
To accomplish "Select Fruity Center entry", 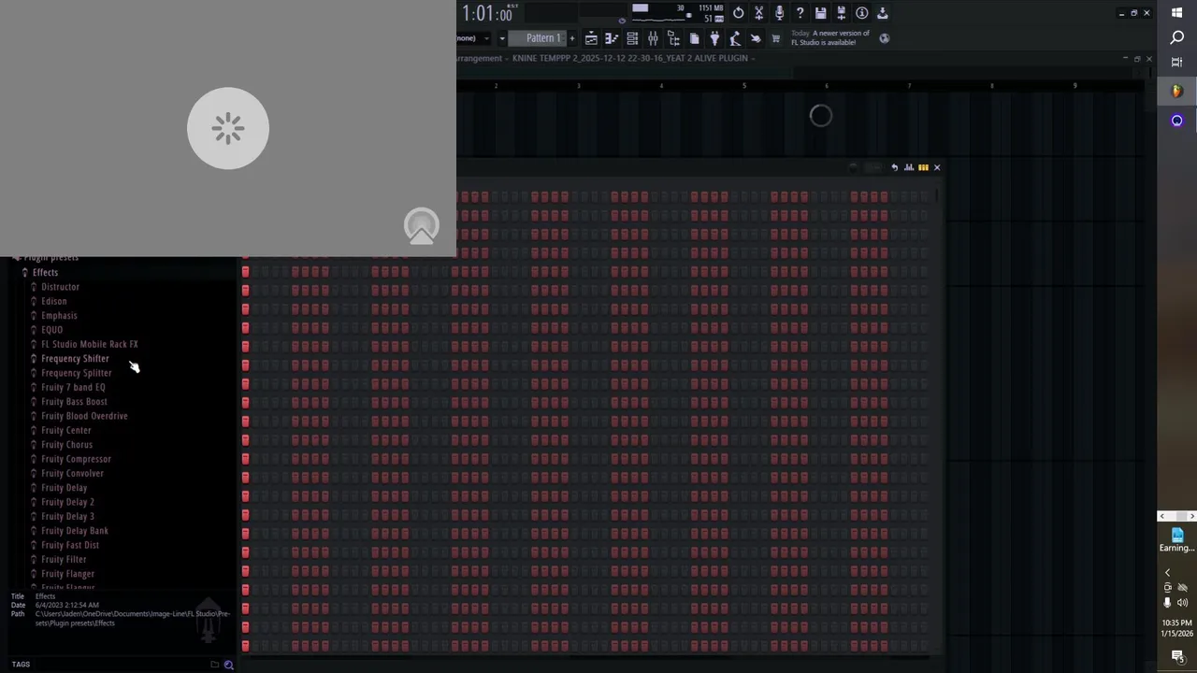I will pos(65,431).
